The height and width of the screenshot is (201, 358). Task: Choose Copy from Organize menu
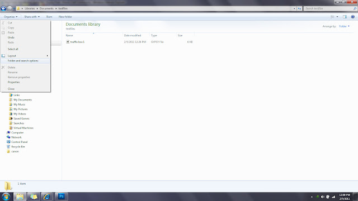click(x=26, y=27)
